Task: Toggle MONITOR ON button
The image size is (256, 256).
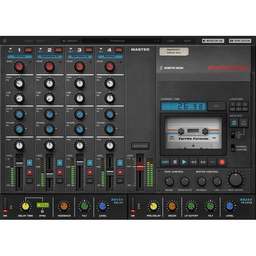Action: coord(213,41)
